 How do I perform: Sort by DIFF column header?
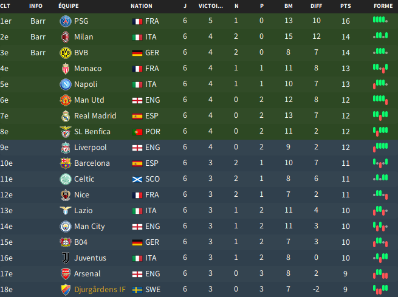316,6
